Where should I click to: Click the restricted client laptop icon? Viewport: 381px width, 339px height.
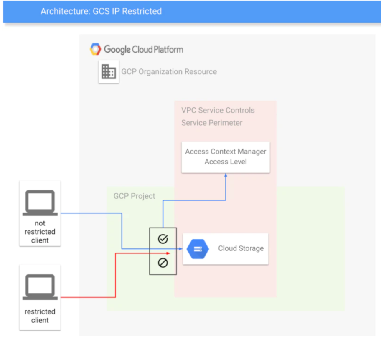[40, 287]
